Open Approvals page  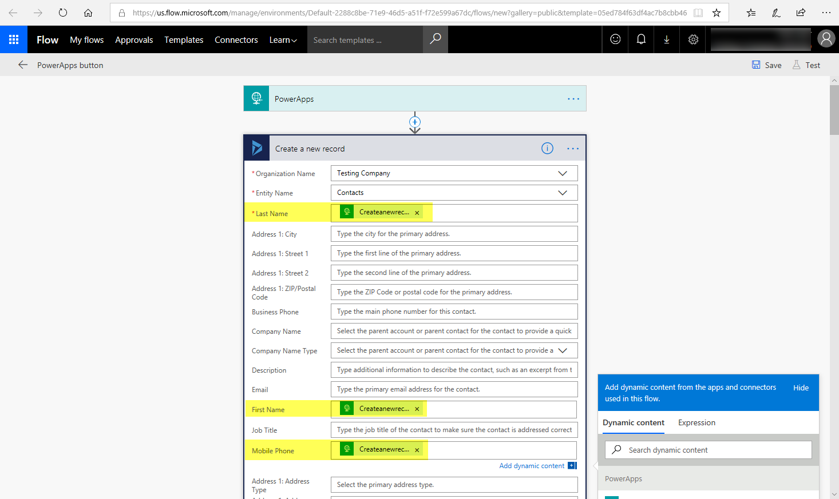pos(134,39)
